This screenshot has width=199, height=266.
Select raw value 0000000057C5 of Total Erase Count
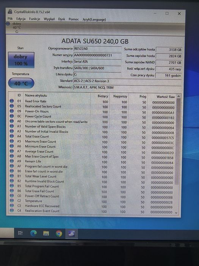click(x=163, y=138)
